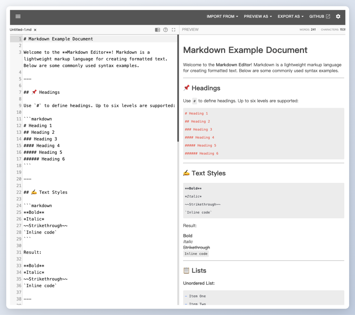Expand the EXPORT AS dropdown
Screen dimensions: 355x315
pyautogui.click(x=290, y=16)
